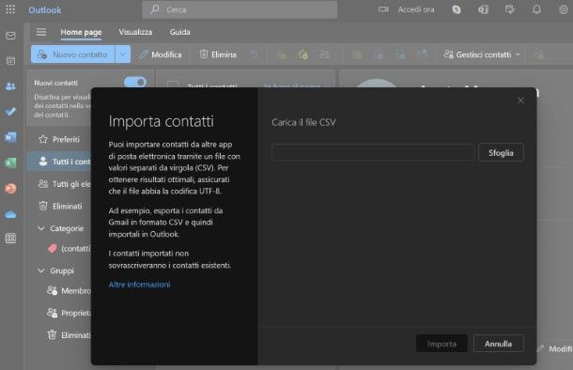The image size is (573, 370).
Task: Open Eliminati under Gruppi
Action: 69,335
